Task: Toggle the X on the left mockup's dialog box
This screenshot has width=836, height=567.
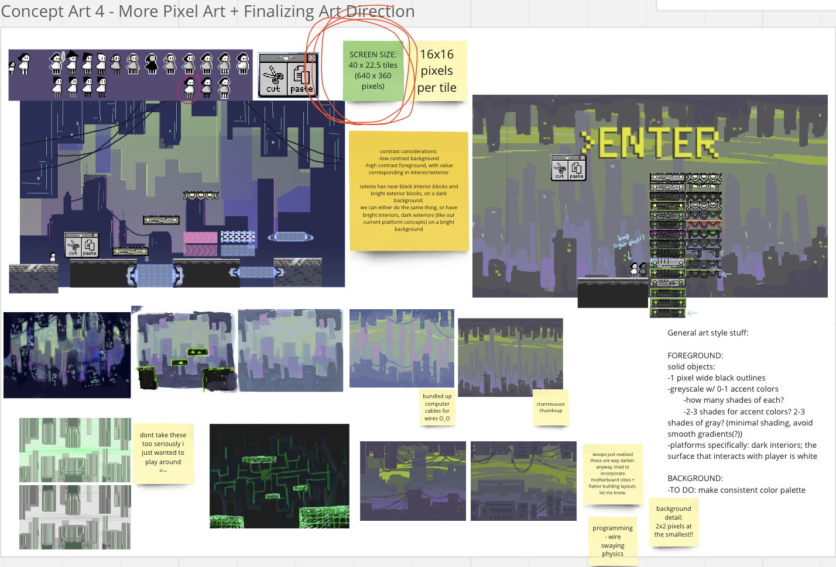Action: pyautogui.click(x=95, y=235)
